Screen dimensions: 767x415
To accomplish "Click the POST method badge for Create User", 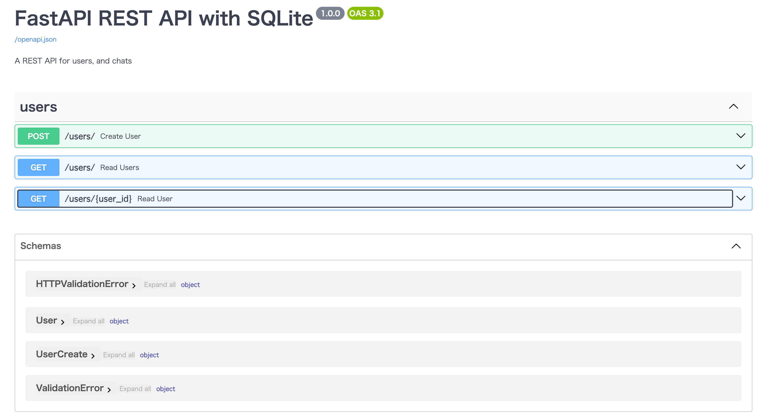I will tap(38, 136).
